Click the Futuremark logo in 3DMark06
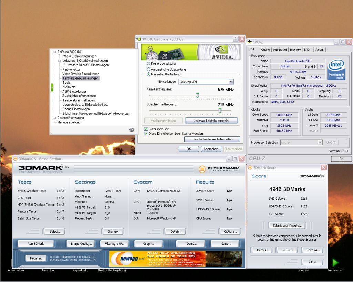353x282 pixels. coord(219,169)
